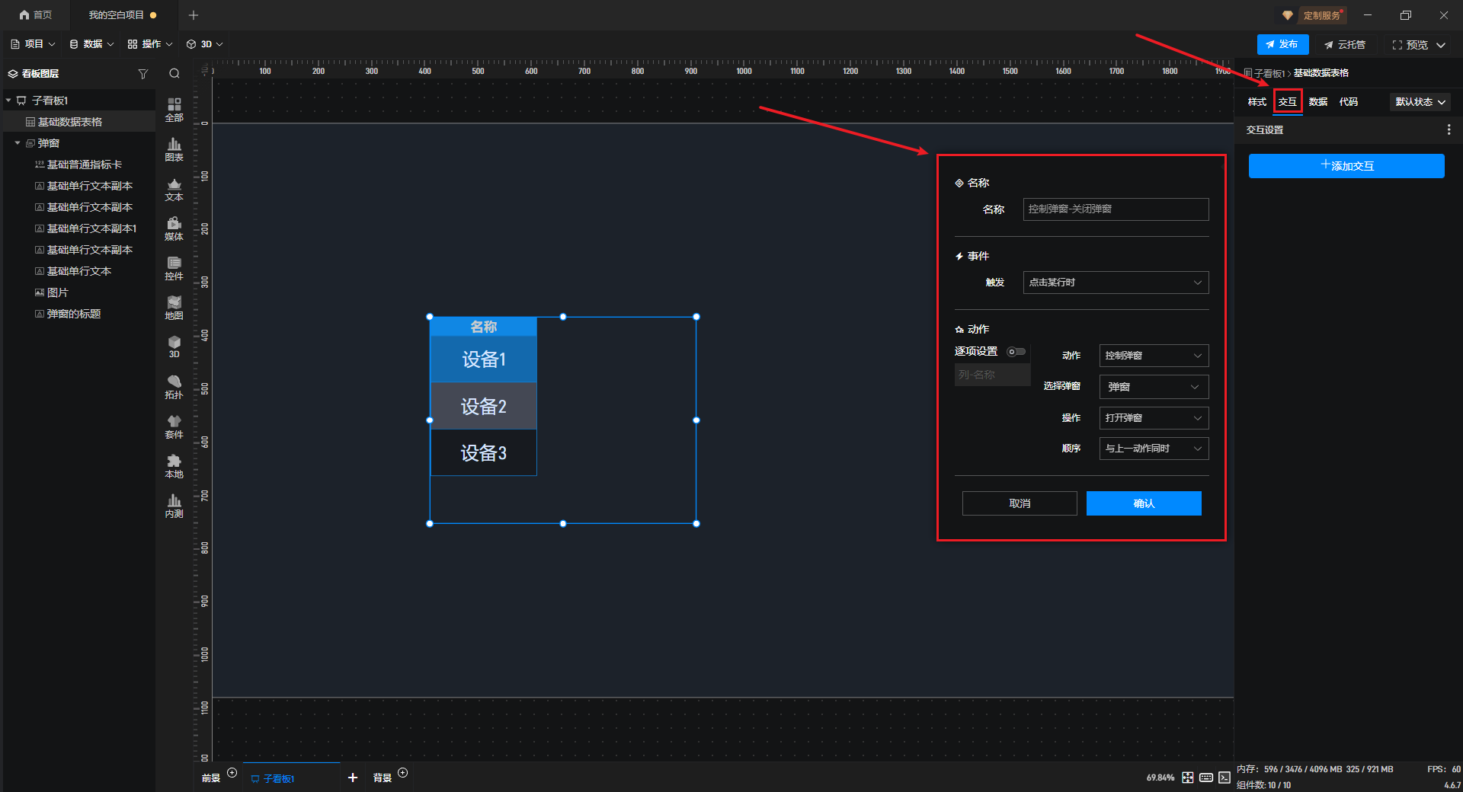Collapse the 弹窗 layer group

click(18, 143)
